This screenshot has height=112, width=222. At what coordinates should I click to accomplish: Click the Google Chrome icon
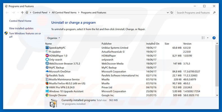tap(47, 95)
